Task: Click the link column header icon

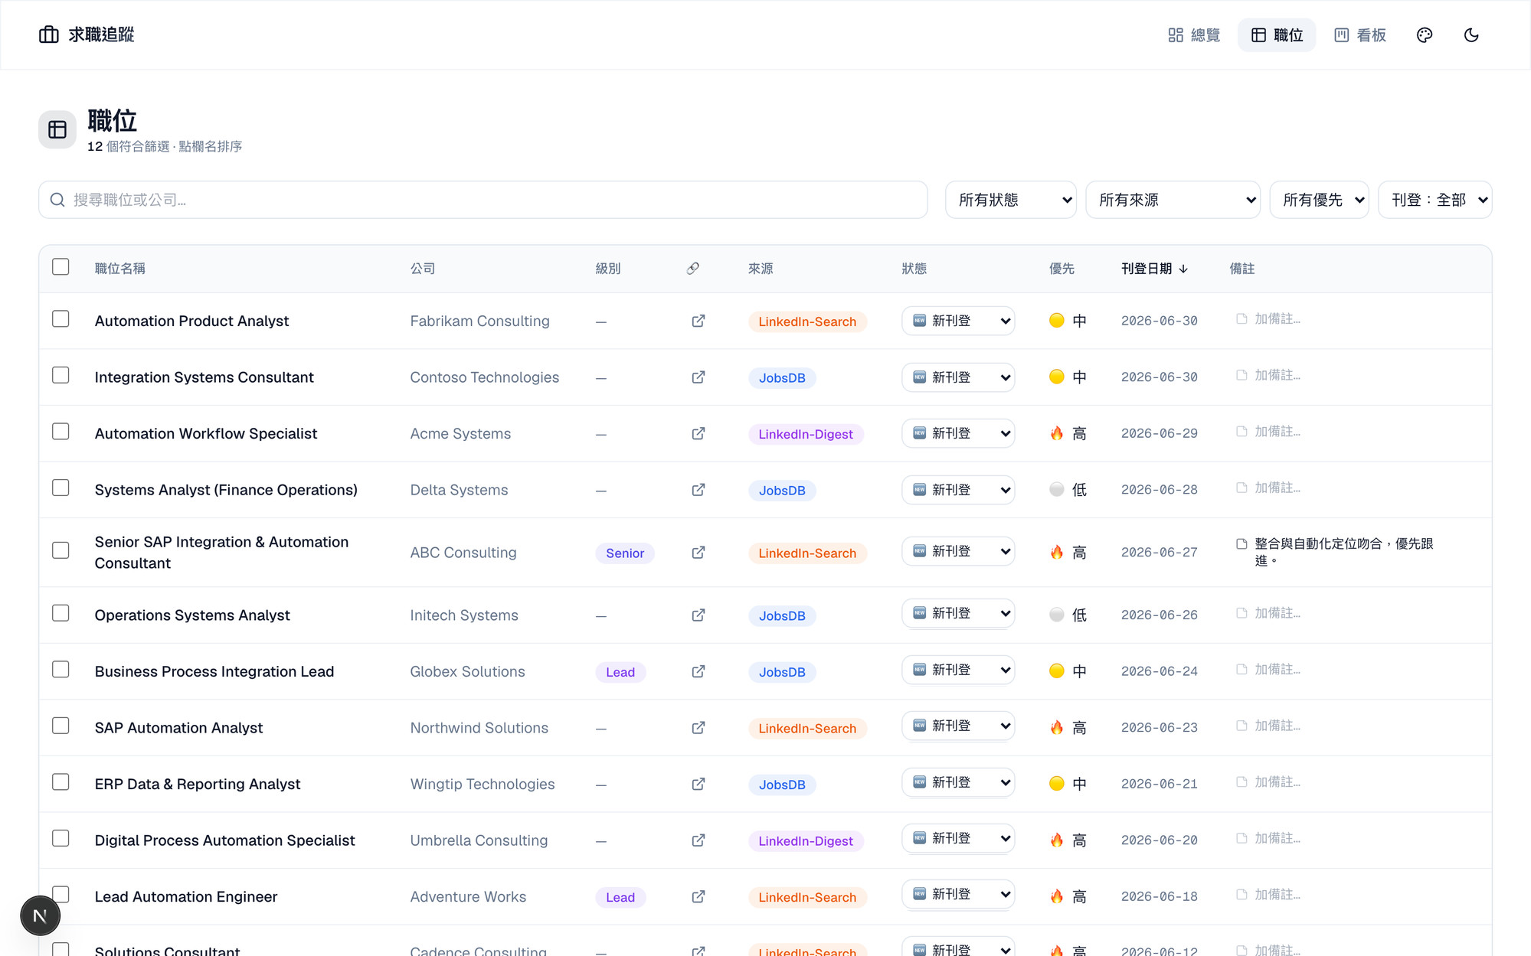Action: pyautogui.click(x=693, y=268)
